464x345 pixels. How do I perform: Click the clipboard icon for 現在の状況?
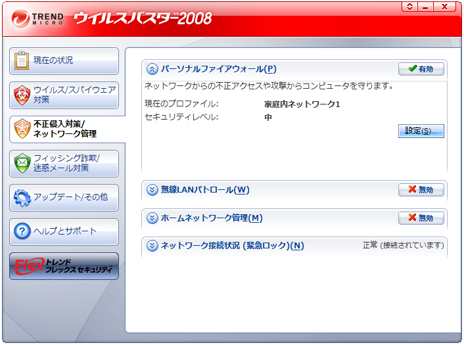coord(22,60)
